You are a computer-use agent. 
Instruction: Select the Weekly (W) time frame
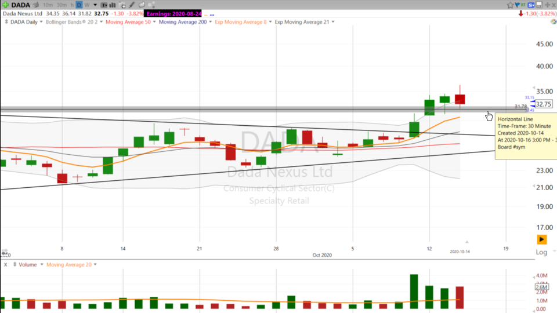pos(87,5)
